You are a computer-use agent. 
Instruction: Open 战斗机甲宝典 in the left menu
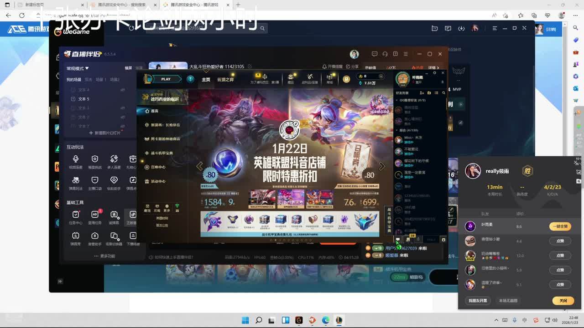click(162, 153)
